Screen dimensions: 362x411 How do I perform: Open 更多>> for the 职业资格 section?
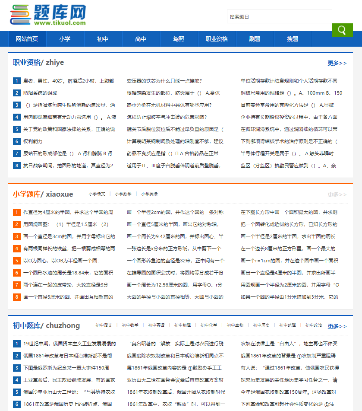(337, 63)
